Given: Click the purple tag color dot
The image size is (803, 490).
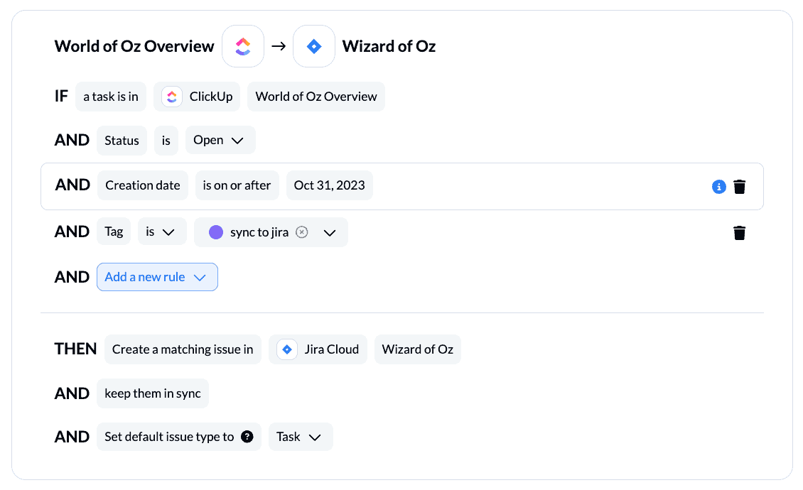Looking at the screenshot, I should click(x=216, y=232).
